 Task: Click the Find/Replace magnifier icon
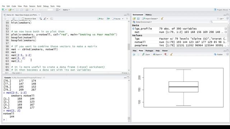41,19
